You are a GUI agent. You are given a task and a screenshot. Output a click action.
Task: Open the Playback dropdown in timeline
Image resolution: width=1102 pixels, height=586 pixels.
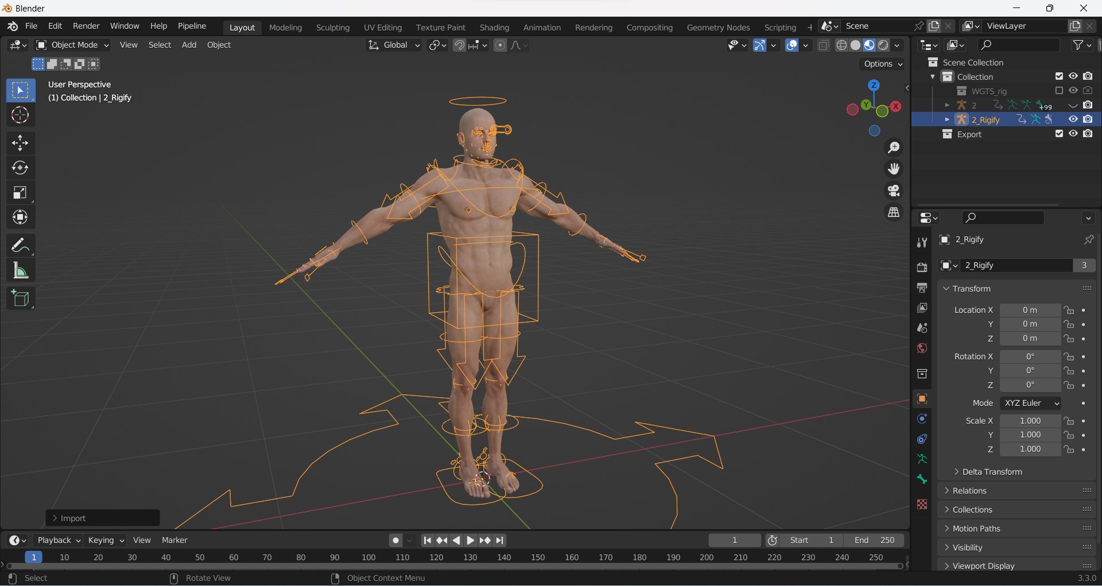[58, 541]
